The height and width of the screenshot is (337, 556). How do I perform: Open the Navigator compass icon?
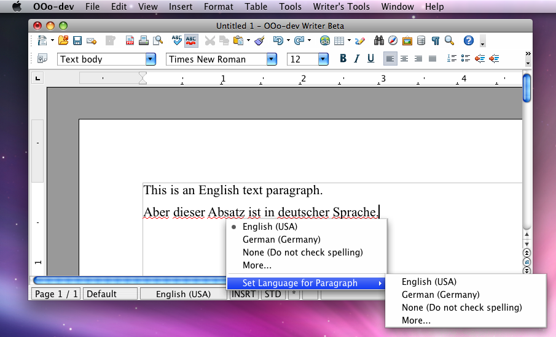click(392, 41)
